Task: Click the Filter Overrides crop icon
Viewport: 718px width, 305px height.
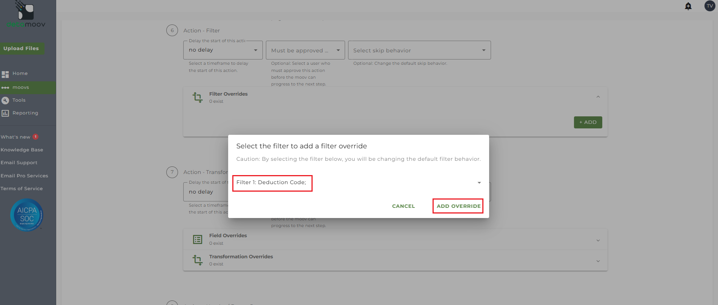Action: coord(198,98)
